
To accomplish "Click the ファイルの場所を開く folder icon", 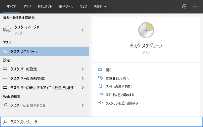I will pyautogui.click(x=100, y=86).
